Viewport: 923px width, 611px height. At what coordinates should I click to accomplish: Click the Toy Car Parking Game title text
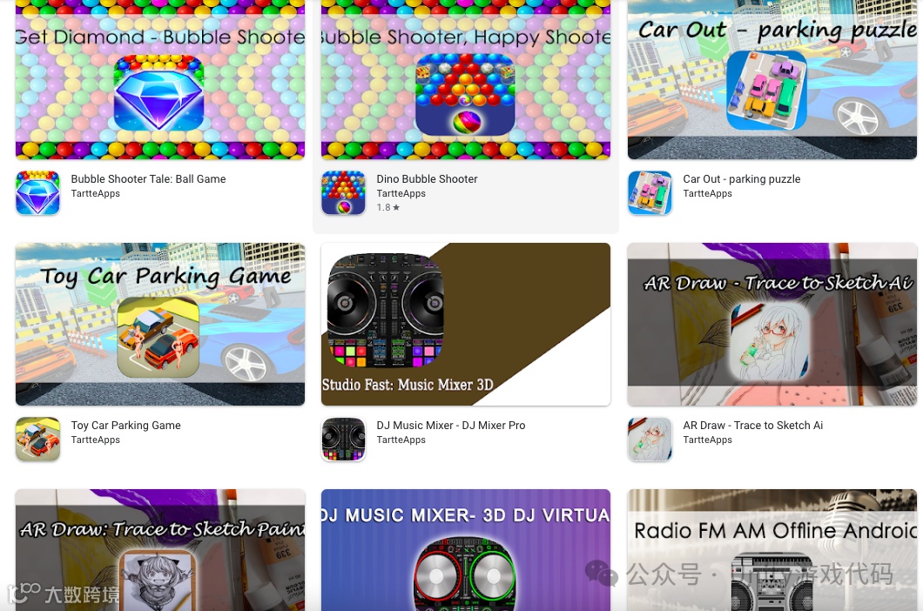coord(126,425)
